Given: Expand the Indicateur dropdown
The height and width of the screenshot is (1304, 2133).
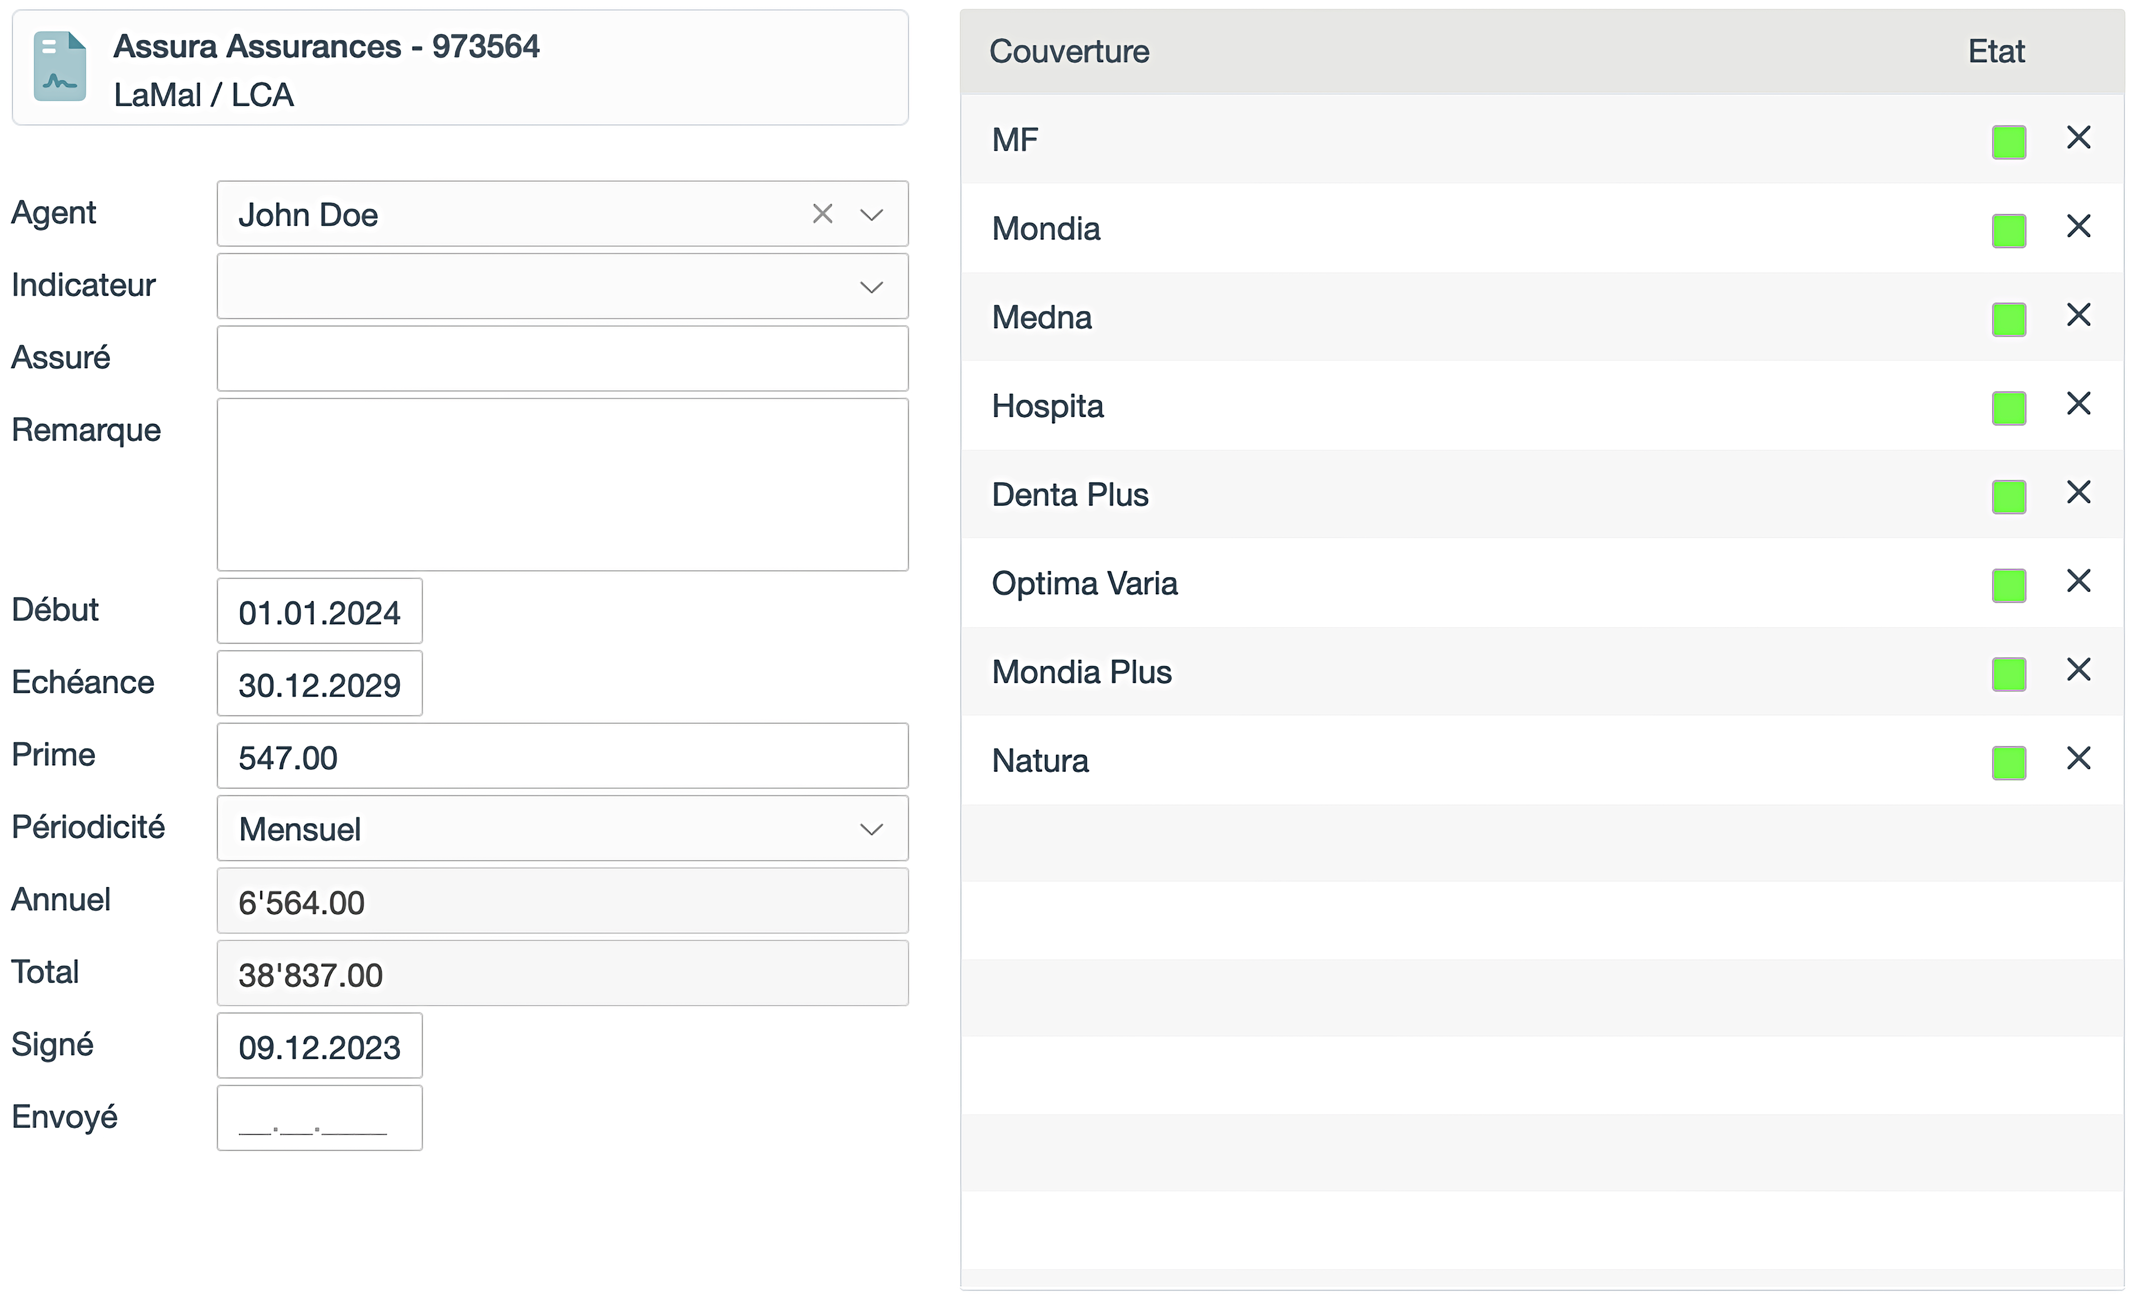Looking at the screenshot, I should coord(872,287).
